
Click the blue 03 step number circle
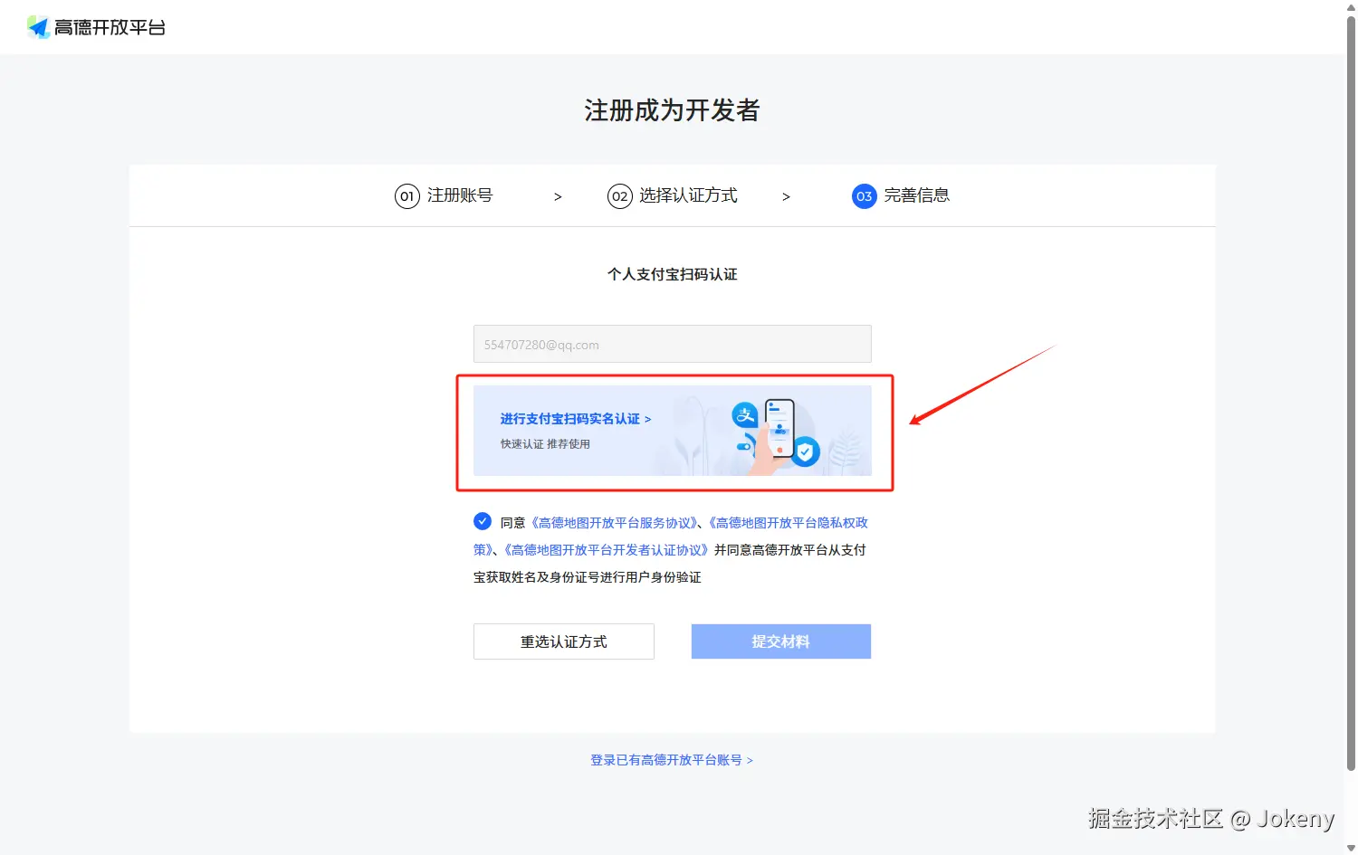pyautogui.click(x=865, y=196)
